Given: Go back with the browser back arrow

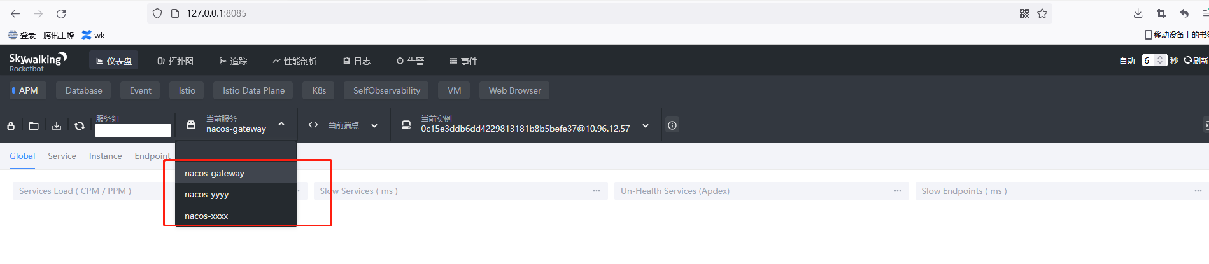Looking at the screenshot, I should (x=15, y=13).
